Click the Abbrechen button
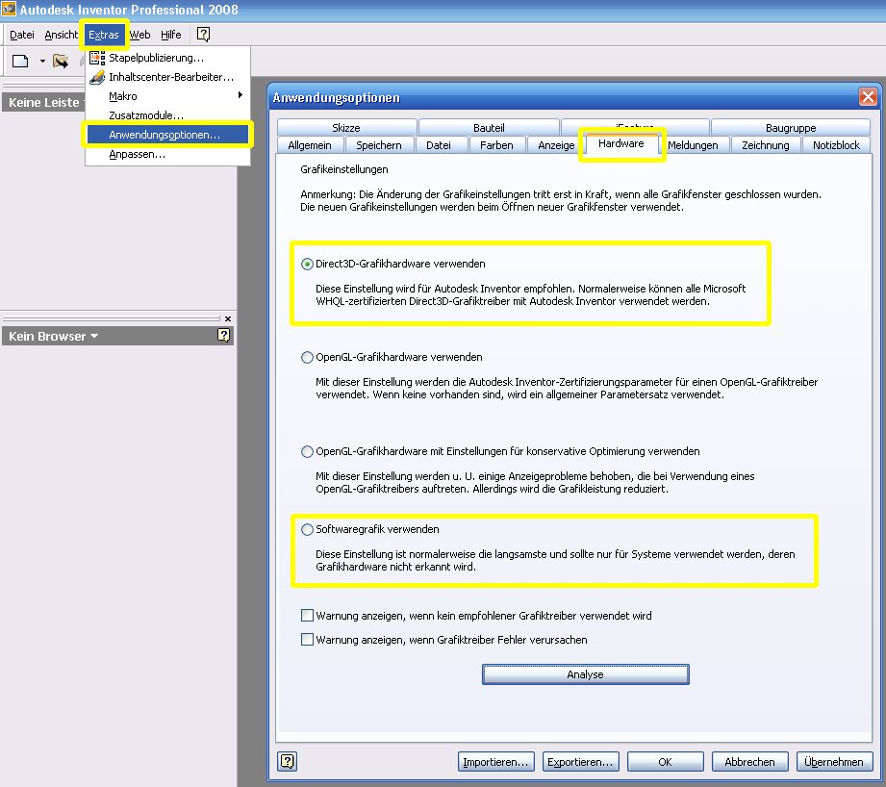The image size is (886, 787). tap(749, 762)
